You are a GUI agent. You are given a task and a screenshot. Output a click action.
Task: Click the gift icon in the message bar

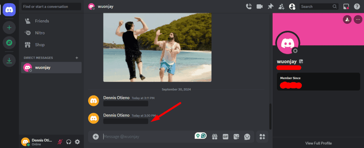point(214,137)
